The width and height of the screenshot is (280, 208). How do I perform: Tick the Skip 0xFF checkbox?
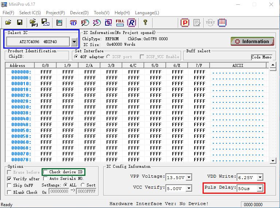point(9,185)
